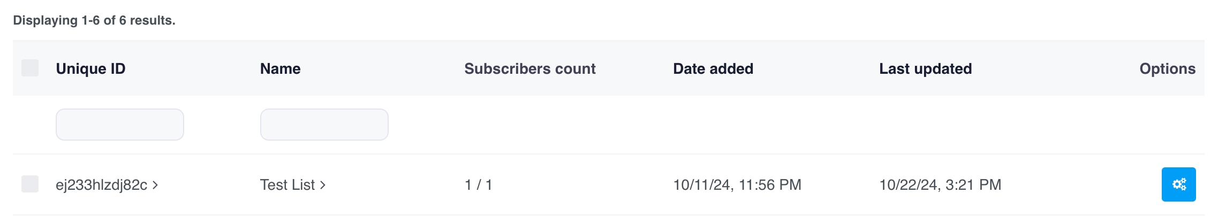Sort table by Last updated column

tap(925, 69)
